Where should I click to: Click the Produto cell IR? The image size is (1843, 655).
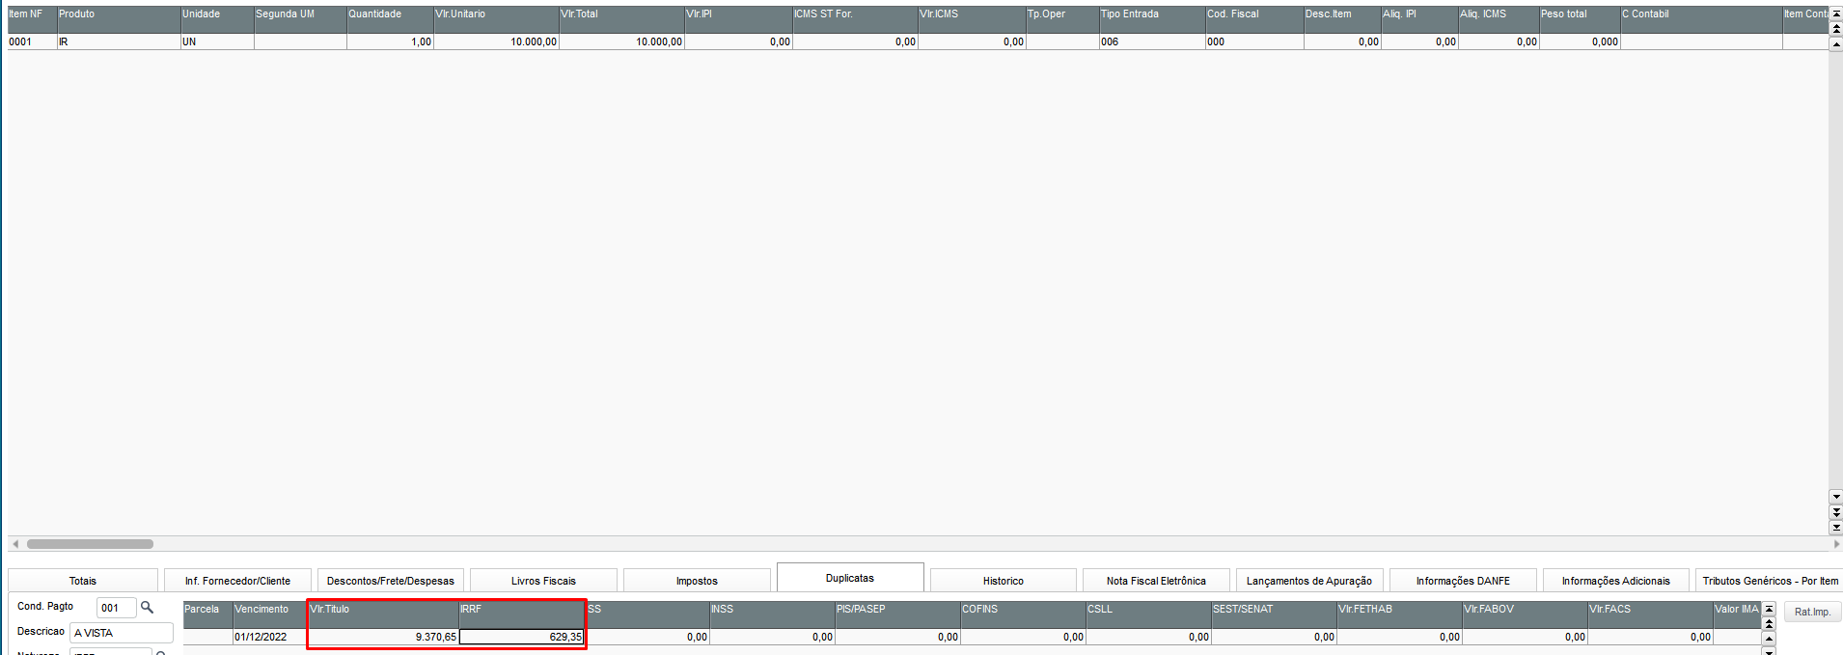coord(119,41)
